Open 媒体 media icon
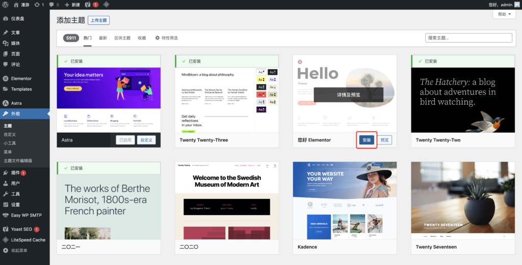This screenshot has height=265, width=522. click(x=5, y=43)
